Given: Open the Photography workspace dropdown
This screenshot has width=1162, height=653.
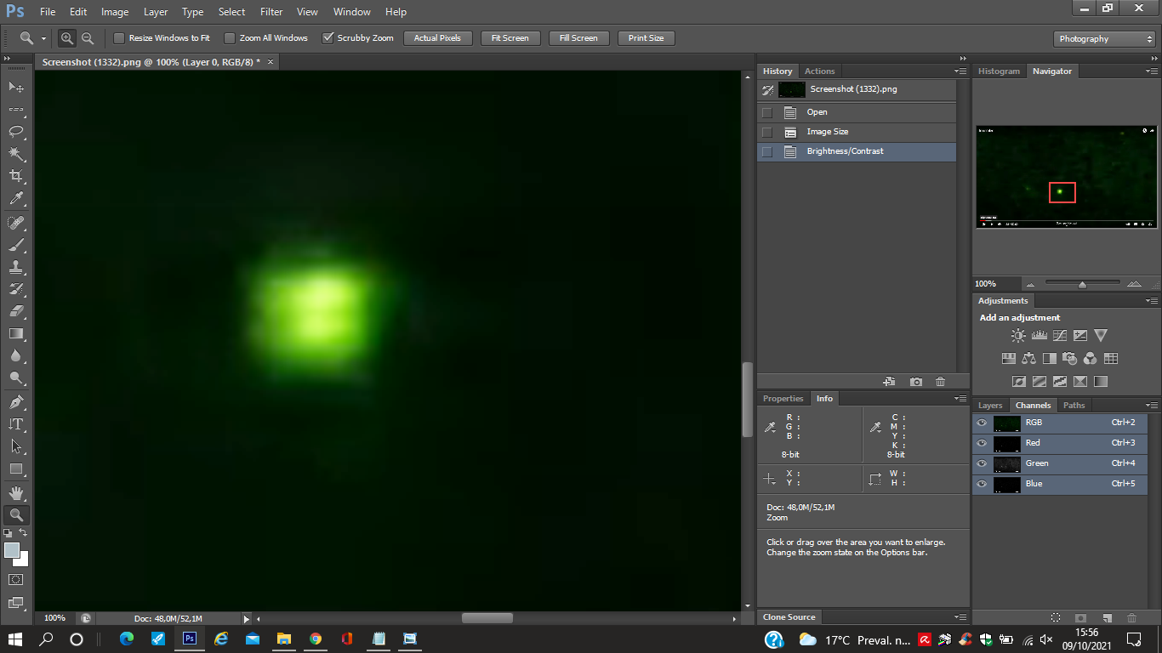Looking at the screenshot, I should [1103, 39].
